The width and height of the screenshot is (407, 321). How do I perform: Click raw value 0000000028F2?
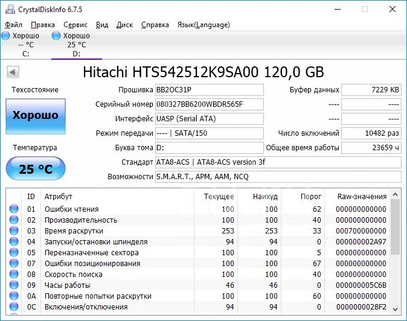(x=361, y=307)
